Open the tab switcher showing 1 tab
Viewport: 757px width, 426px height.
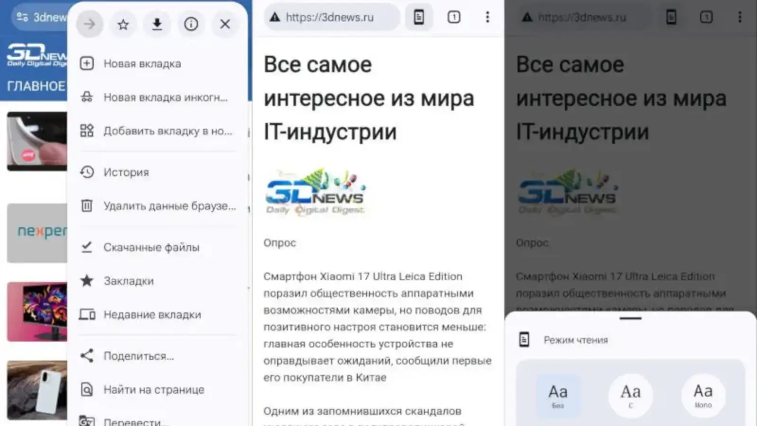click(453, 17)
